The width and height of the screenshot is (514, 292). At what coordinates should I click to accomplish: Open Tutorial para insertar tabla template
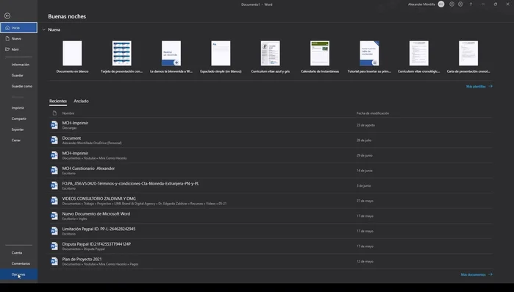369,57
